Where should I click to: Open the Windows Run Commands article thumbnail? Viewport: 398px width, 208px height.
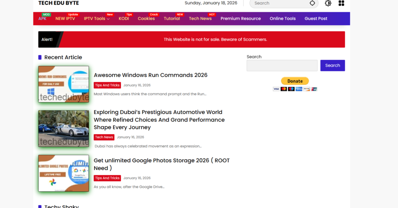coord(64,84)
